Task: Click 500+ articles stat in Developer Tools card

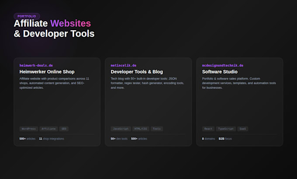Action: 139,139
